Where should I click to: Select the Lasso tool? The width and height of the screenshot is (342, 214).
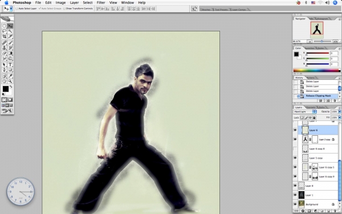4,31
